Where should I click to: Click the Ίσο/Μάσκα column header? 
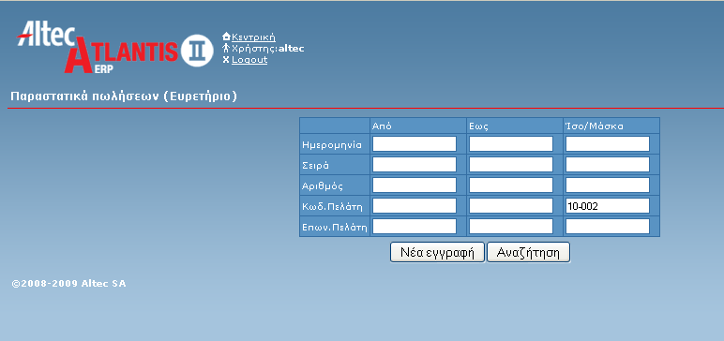coord(595,126)
